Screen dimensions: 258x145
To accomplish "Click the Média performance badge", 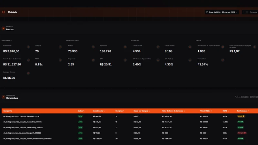I will pyautogui.click(x=241, y=116).
